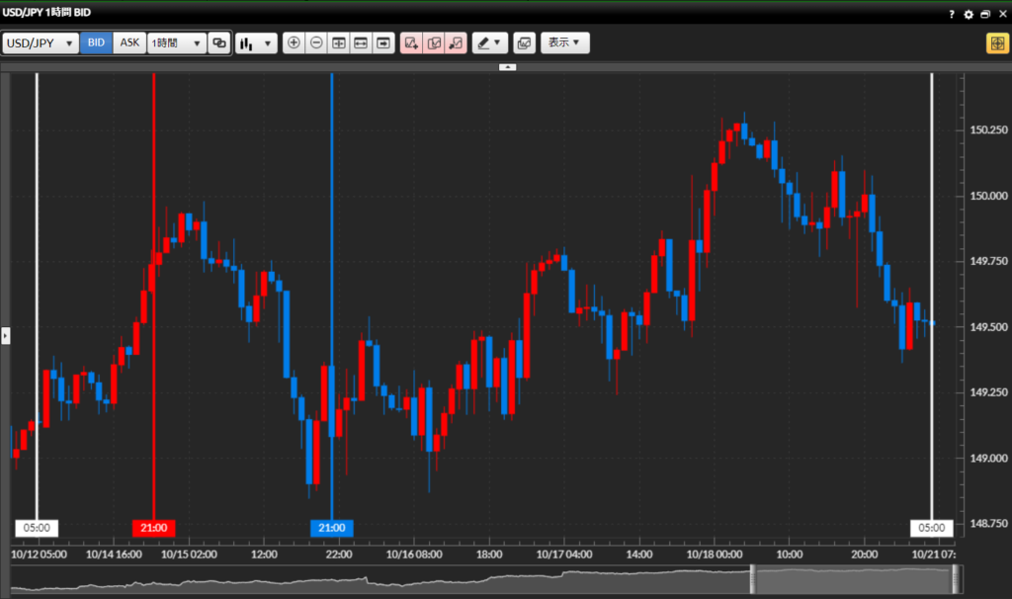
Task: Click the overview range slider left handle
Action: coord(752,579)
